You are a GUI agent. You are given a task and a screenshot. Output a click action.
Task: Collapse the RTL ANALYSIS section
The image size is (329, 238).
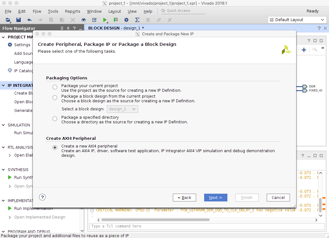tap(3, 147)
